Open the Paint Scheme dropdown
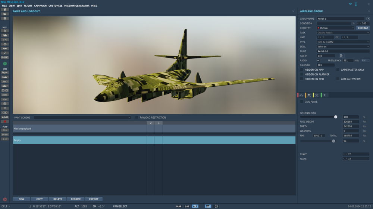 click(x=82, y=118)
